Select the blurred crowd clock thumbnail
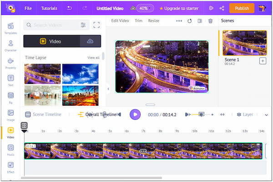The image size is (273, 182). [42, 96]
